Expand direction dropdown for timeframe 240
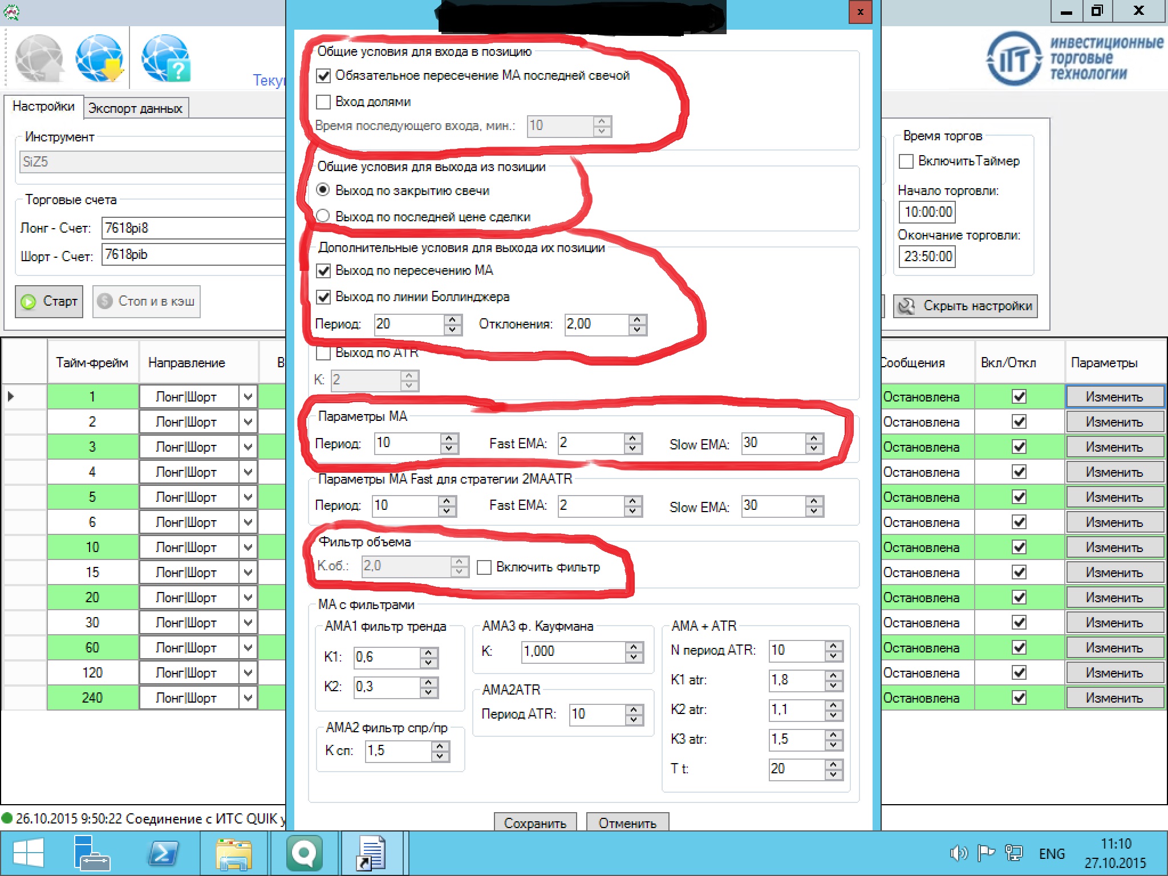The image size is (1168, 876). pos(248,698)
